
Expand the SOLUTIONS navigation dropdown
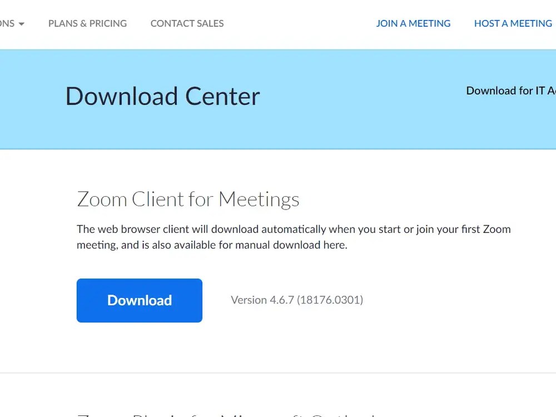click(8, 23)
